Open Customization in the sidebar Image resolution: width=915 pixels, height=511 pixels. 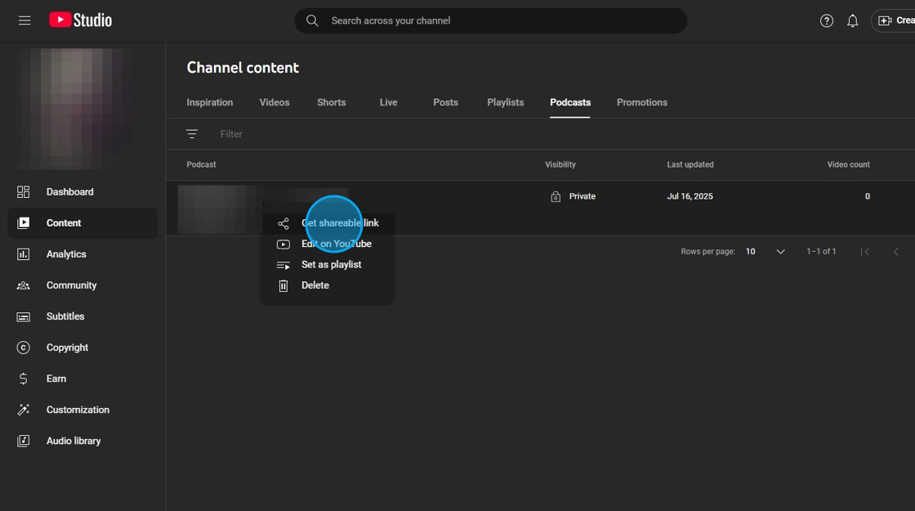pos(83,410)
